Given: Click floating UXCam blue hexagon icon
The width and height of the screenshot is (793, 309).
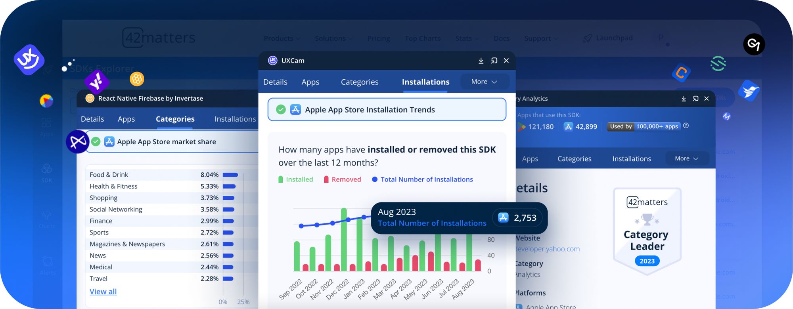Looking at the screenshot, I should 29,60.
